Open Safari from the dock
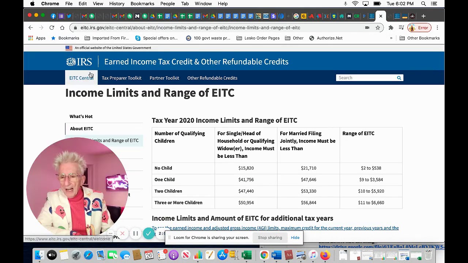 click(x=88, y=255)
